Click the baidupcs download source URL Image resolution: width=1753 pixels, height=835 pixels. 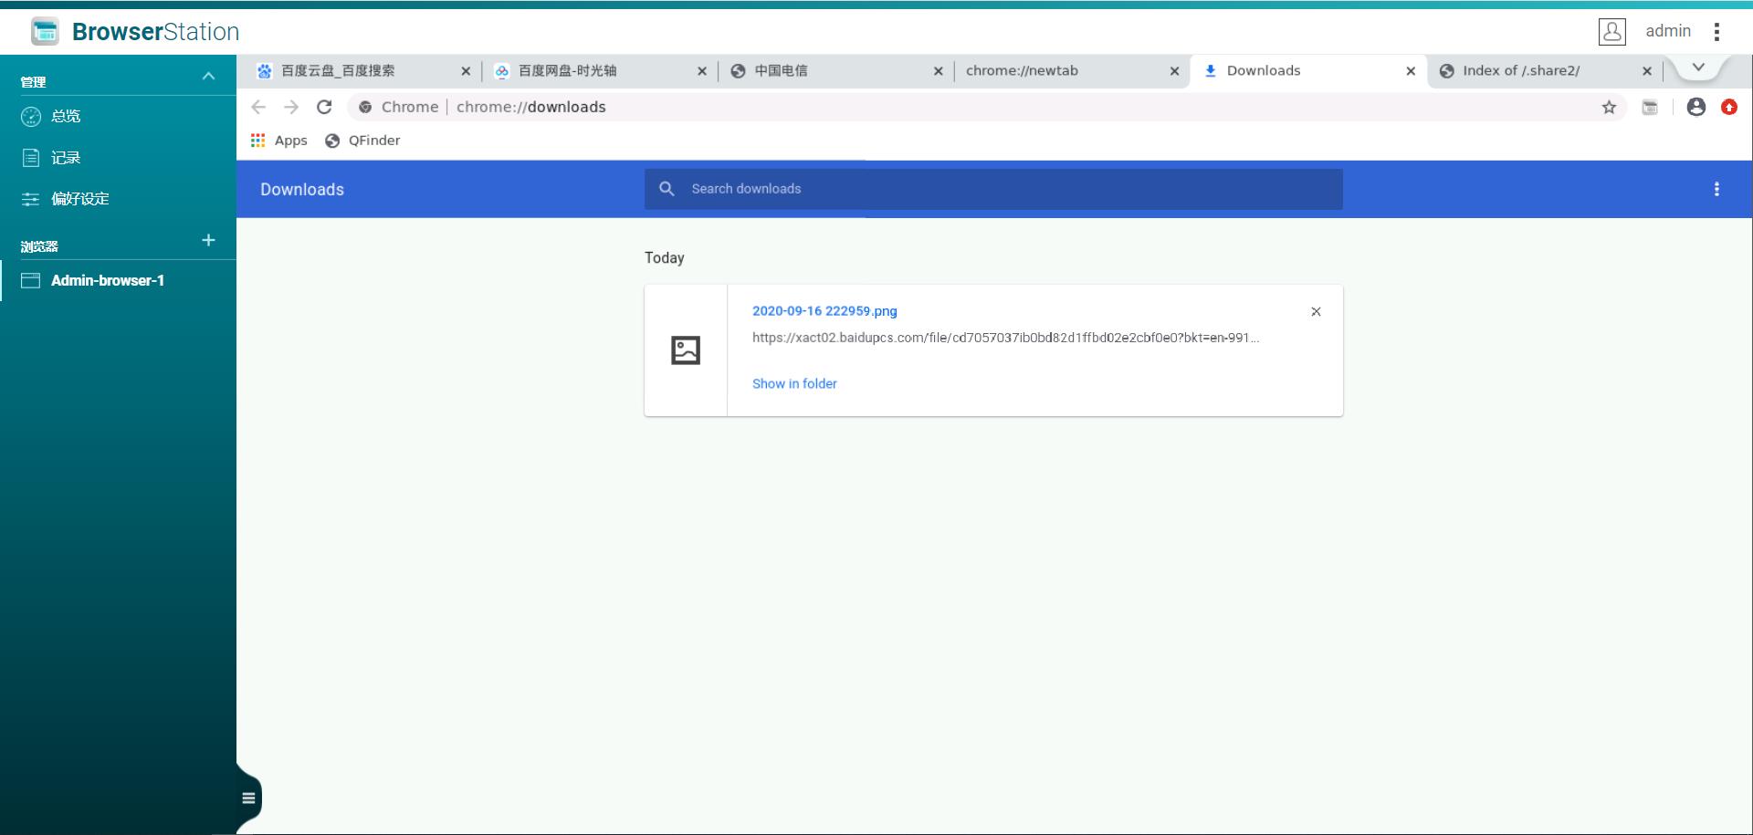[1005, 338]
